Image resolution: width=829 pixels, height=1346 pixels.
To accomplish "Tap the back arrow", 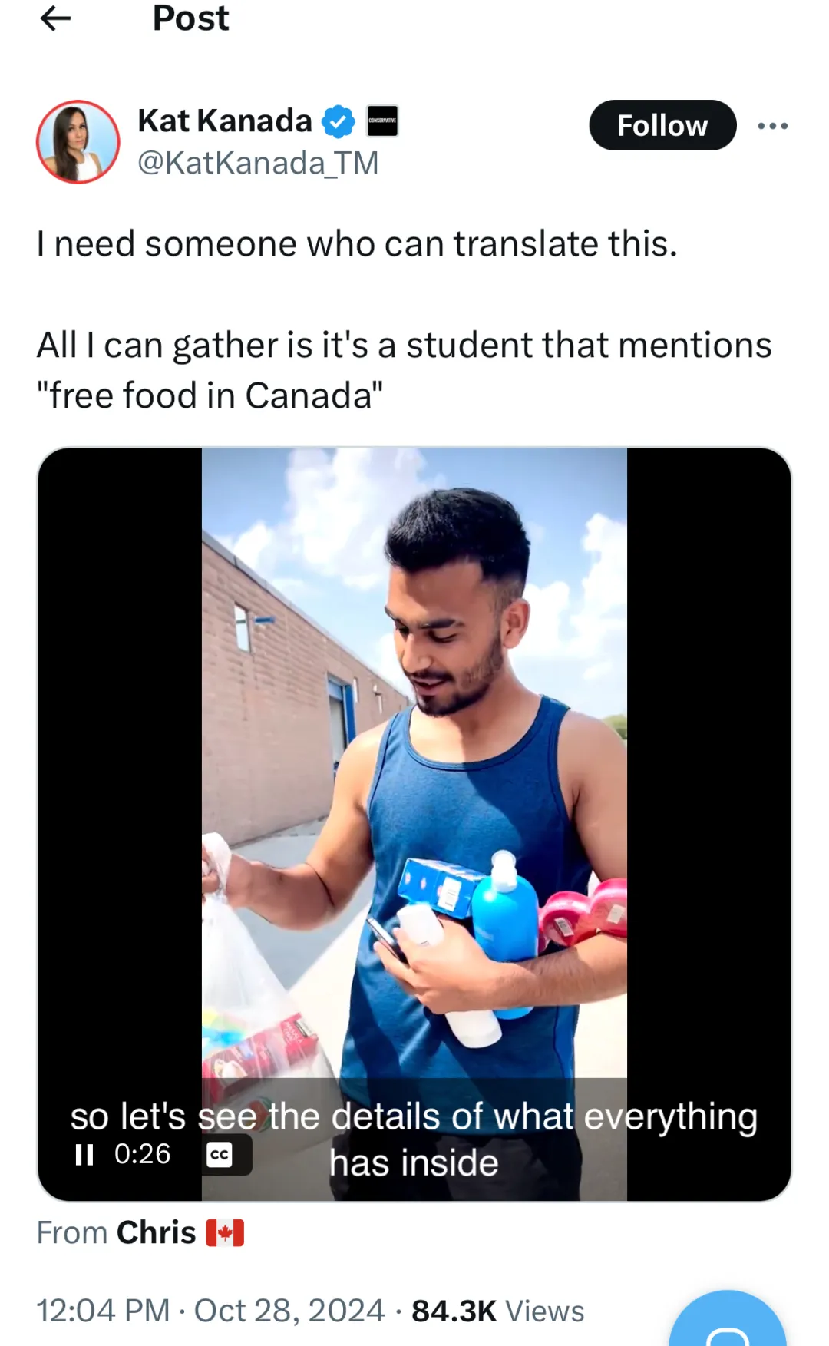I will 55,18.
